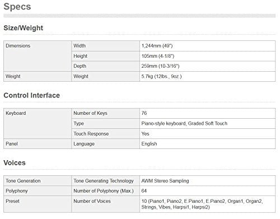This screenshot has width=280, height=219.
Task: Click the Panel Language English value
Action: [x=207, y=144]
